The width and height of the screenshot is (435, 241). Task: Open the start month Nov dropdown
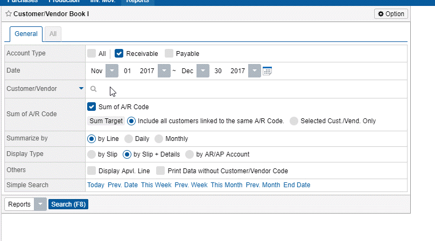(112, 70)
